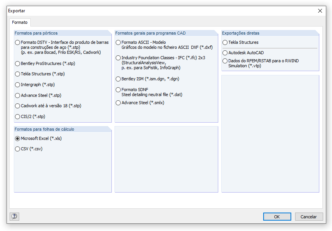Enable RFEM/RSTAB data export for RWIND Simulation
Screen dimensions: 332x231
(224, 61)
